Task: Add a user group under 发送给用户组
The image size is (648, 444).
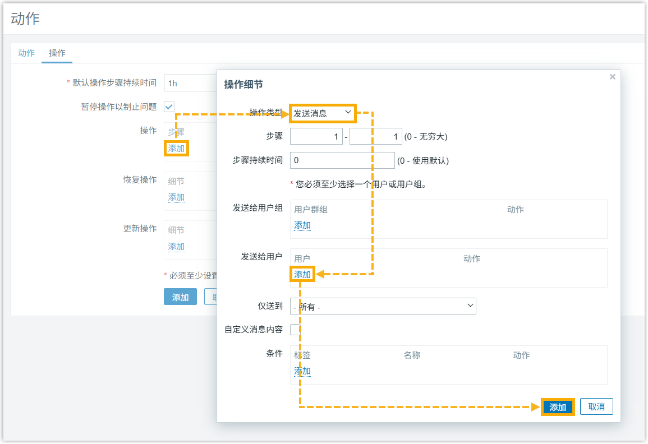Action: coord(302,225)
